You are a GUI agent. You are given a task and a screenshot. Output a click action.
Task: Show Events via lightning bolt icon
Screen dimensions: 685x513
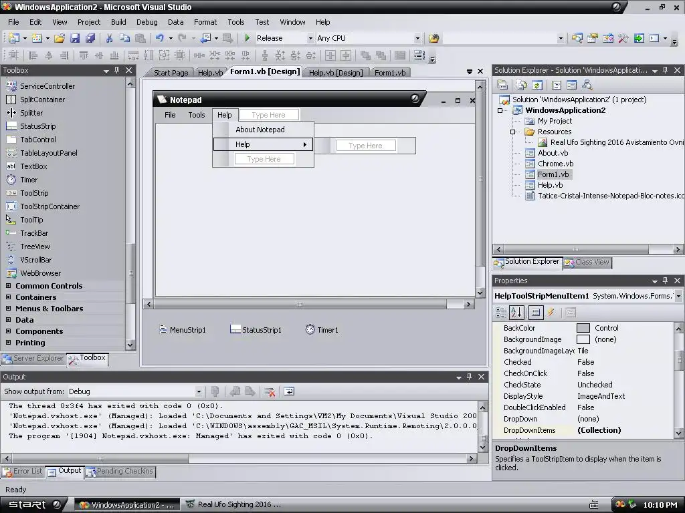[551, 312]
